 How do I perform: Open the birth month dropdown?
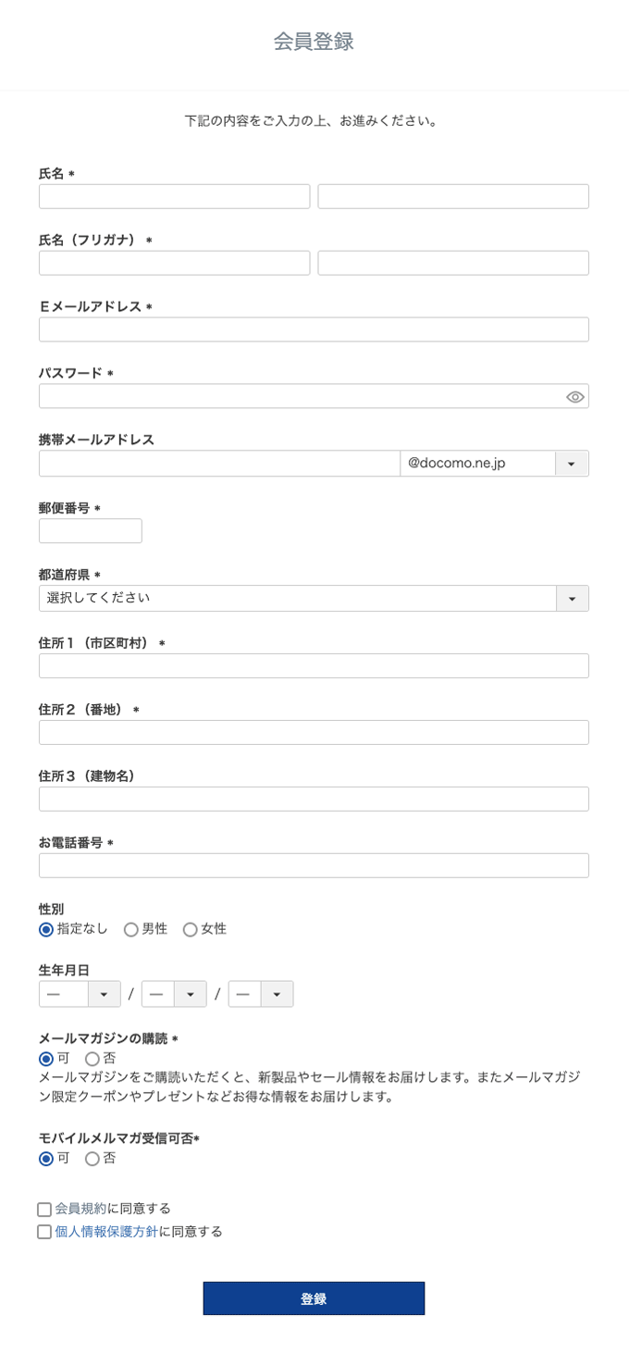[x=190, y=994]
